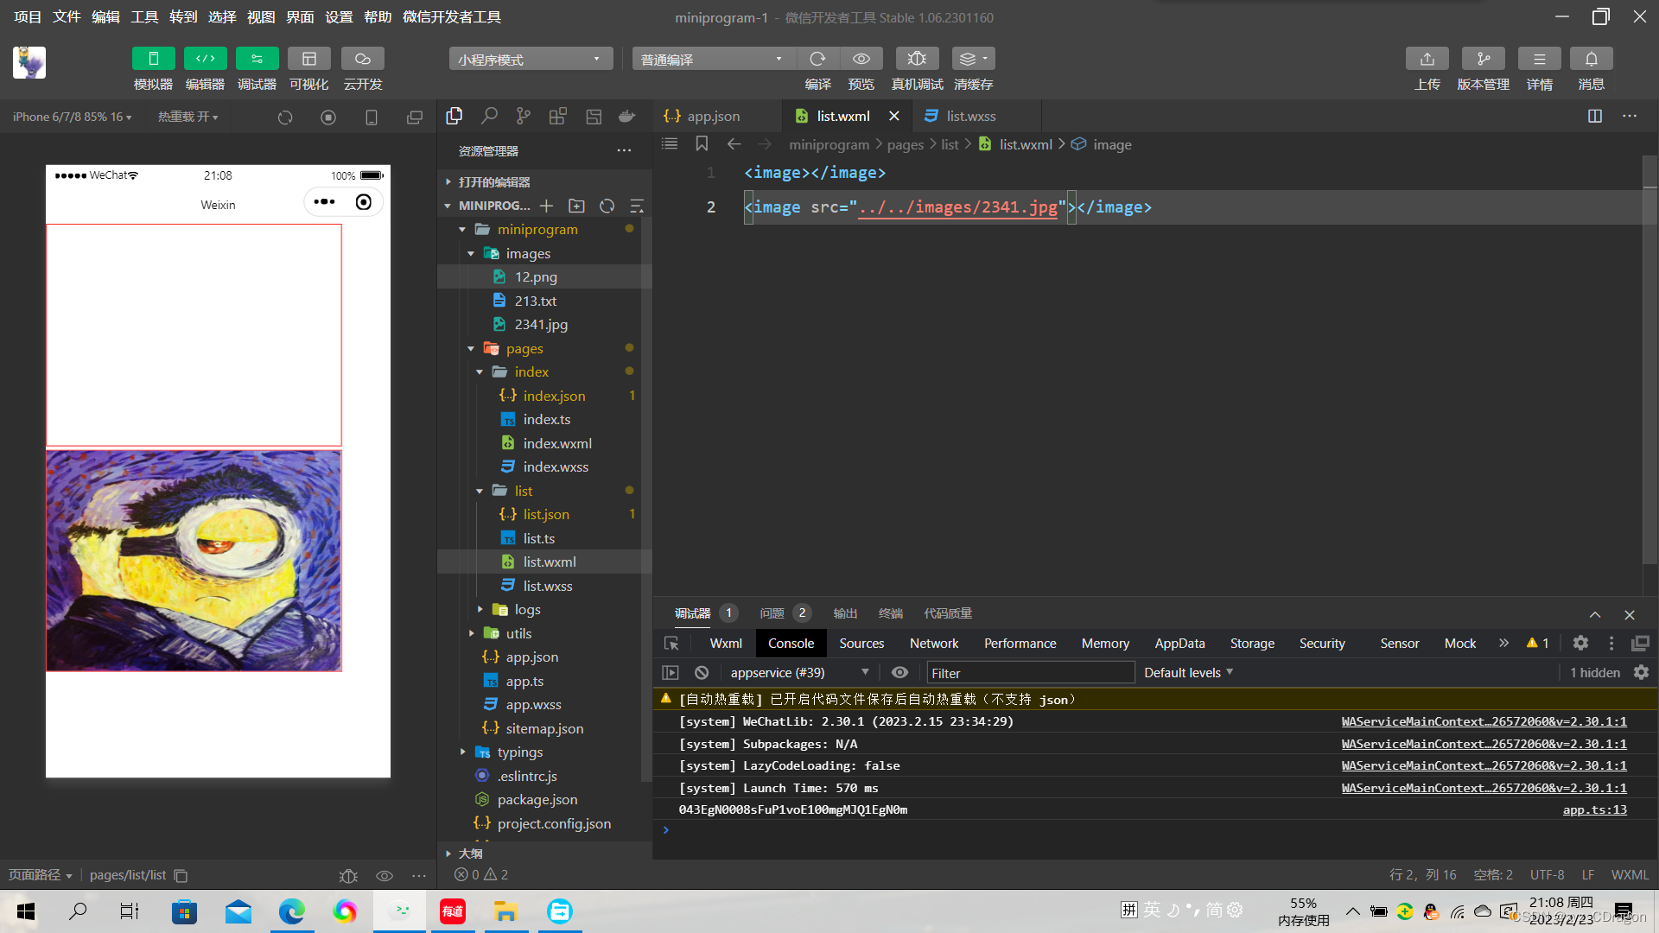
Task: Switch to the Sources tab in debugger
Action: point(861,643)
